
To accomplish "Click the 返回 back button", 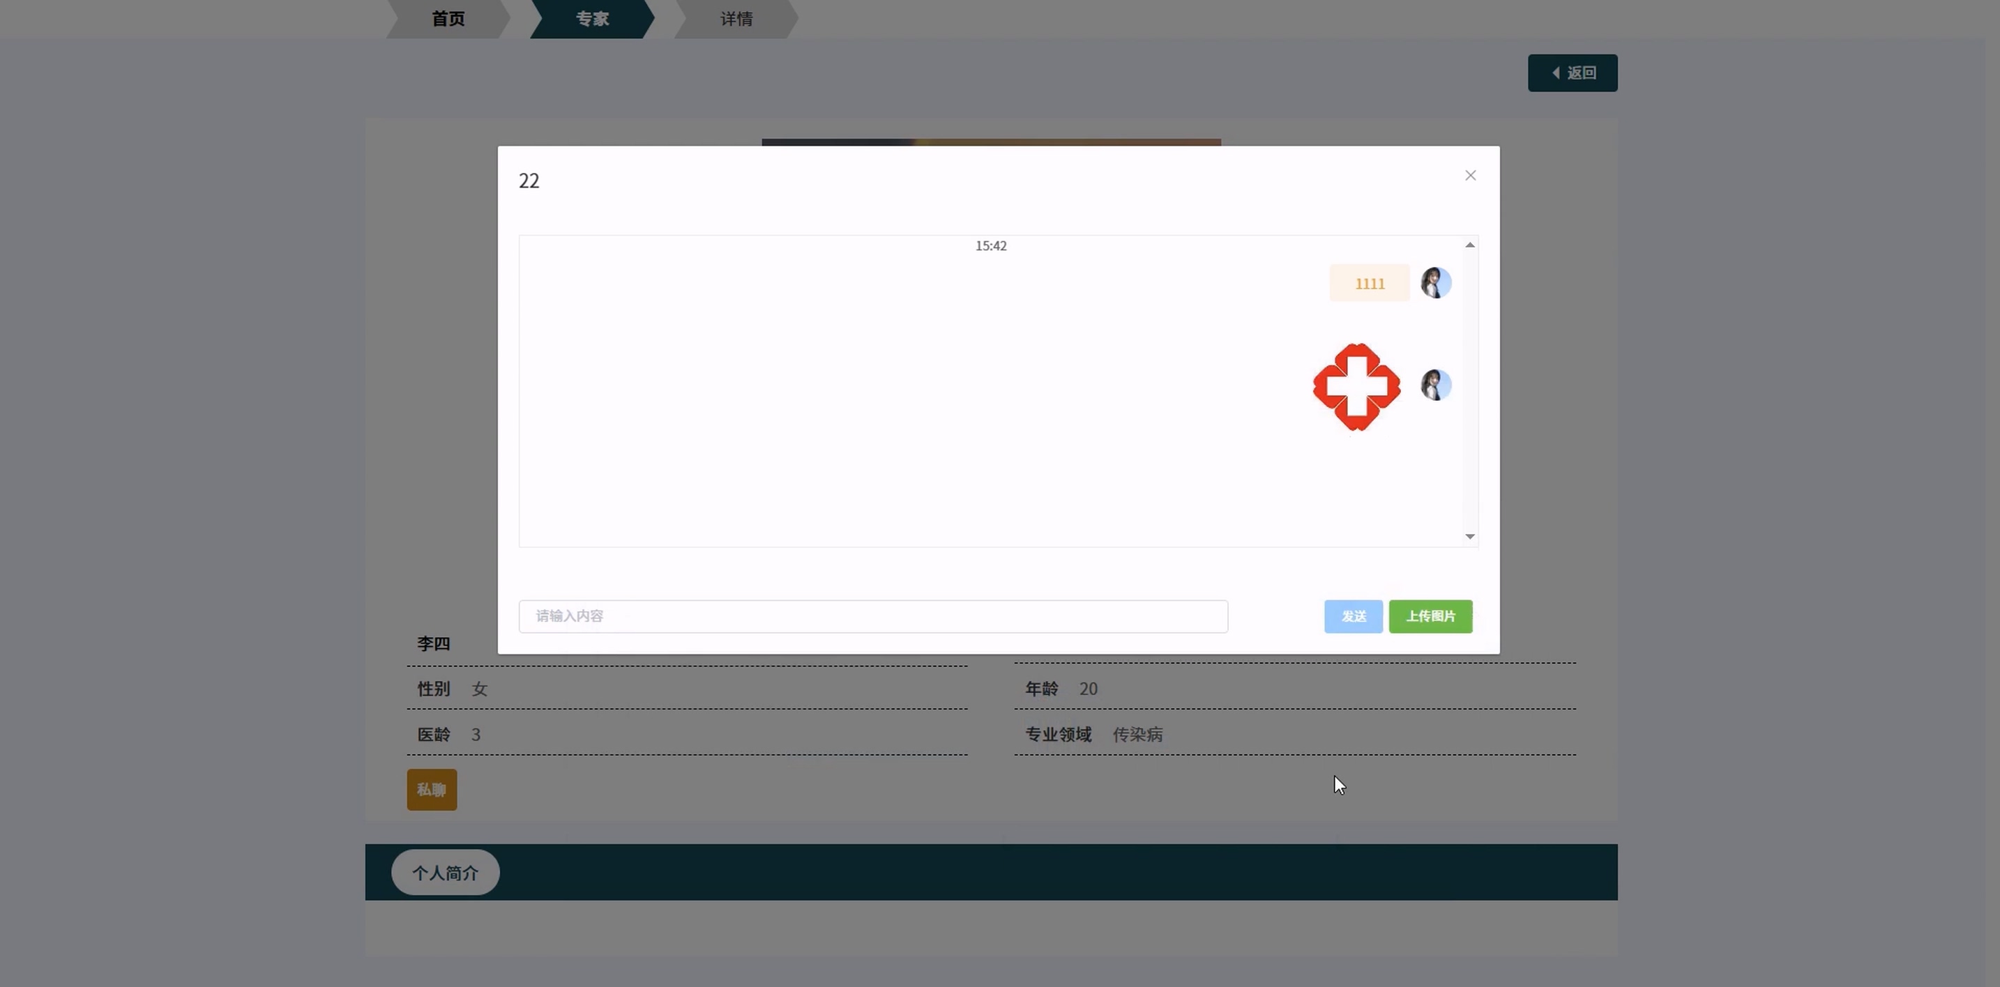I will (x=1573, y=73).
